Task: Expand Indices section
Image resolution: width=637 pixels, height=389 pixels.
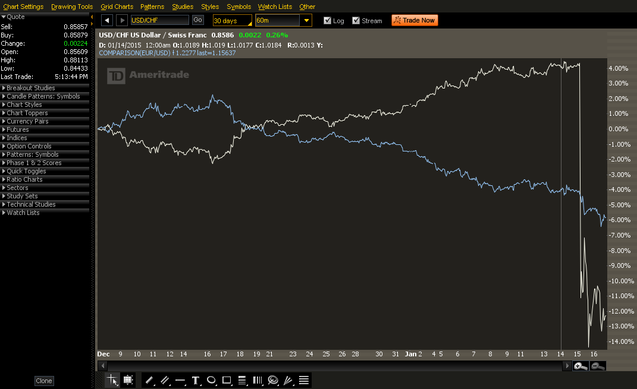Action: (45, 138)
